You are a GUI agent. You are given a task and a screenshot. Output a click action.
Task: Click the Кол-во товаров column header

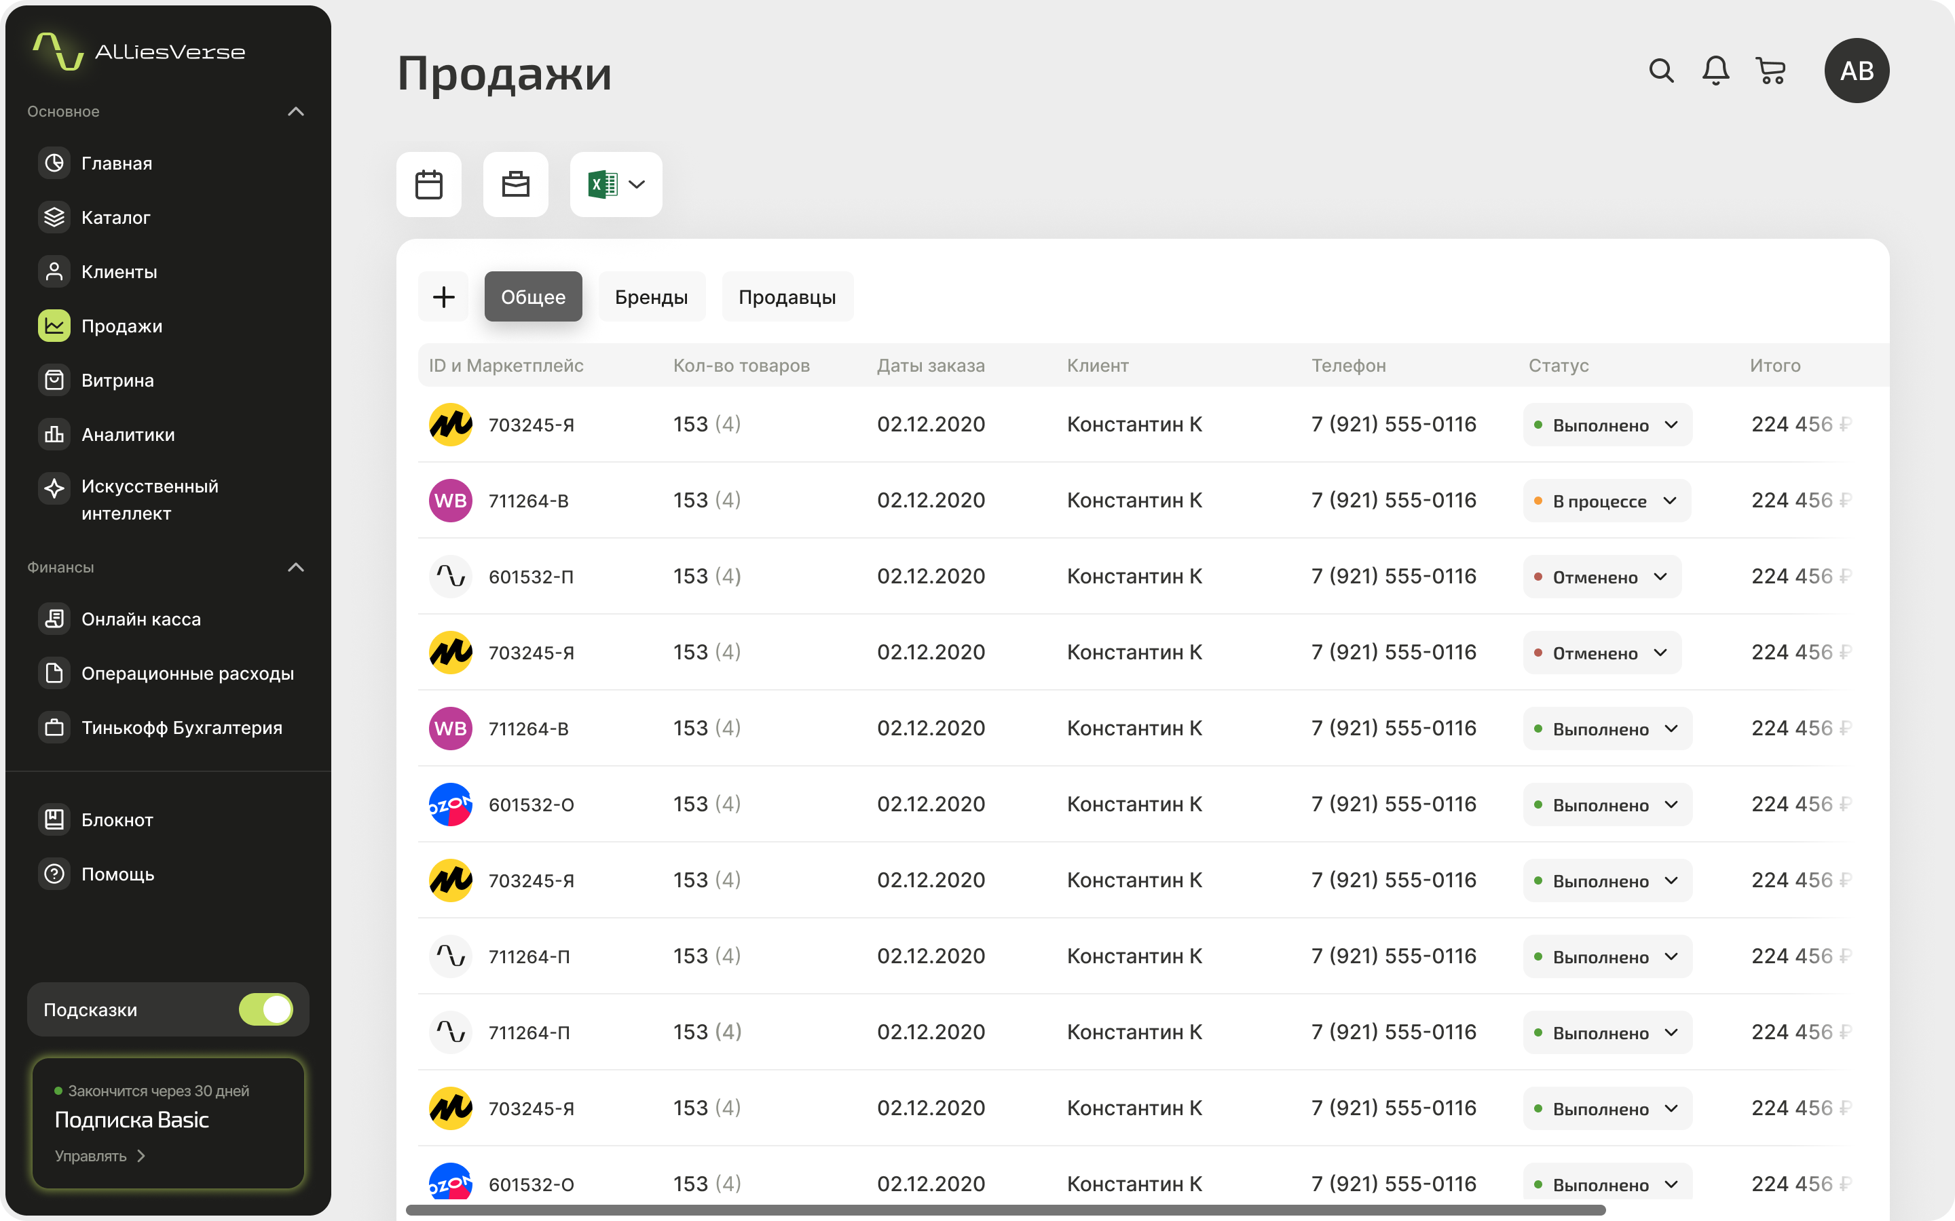click(741, 365)
